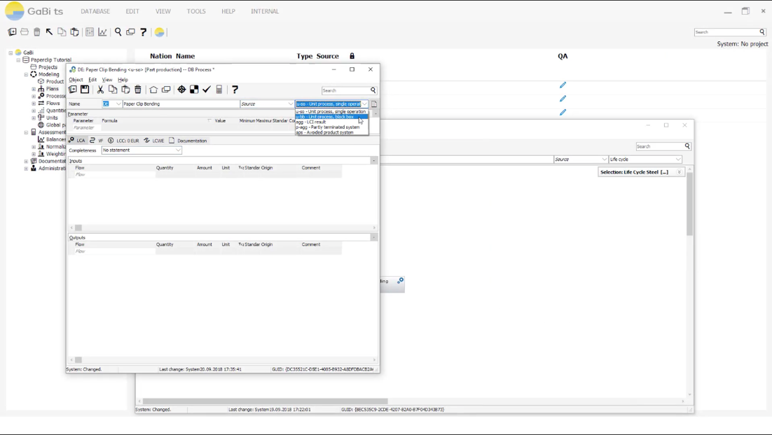The image size is (772, 435).
Task: Click the first blue pencil QA icon
Action: pos(563,85)
